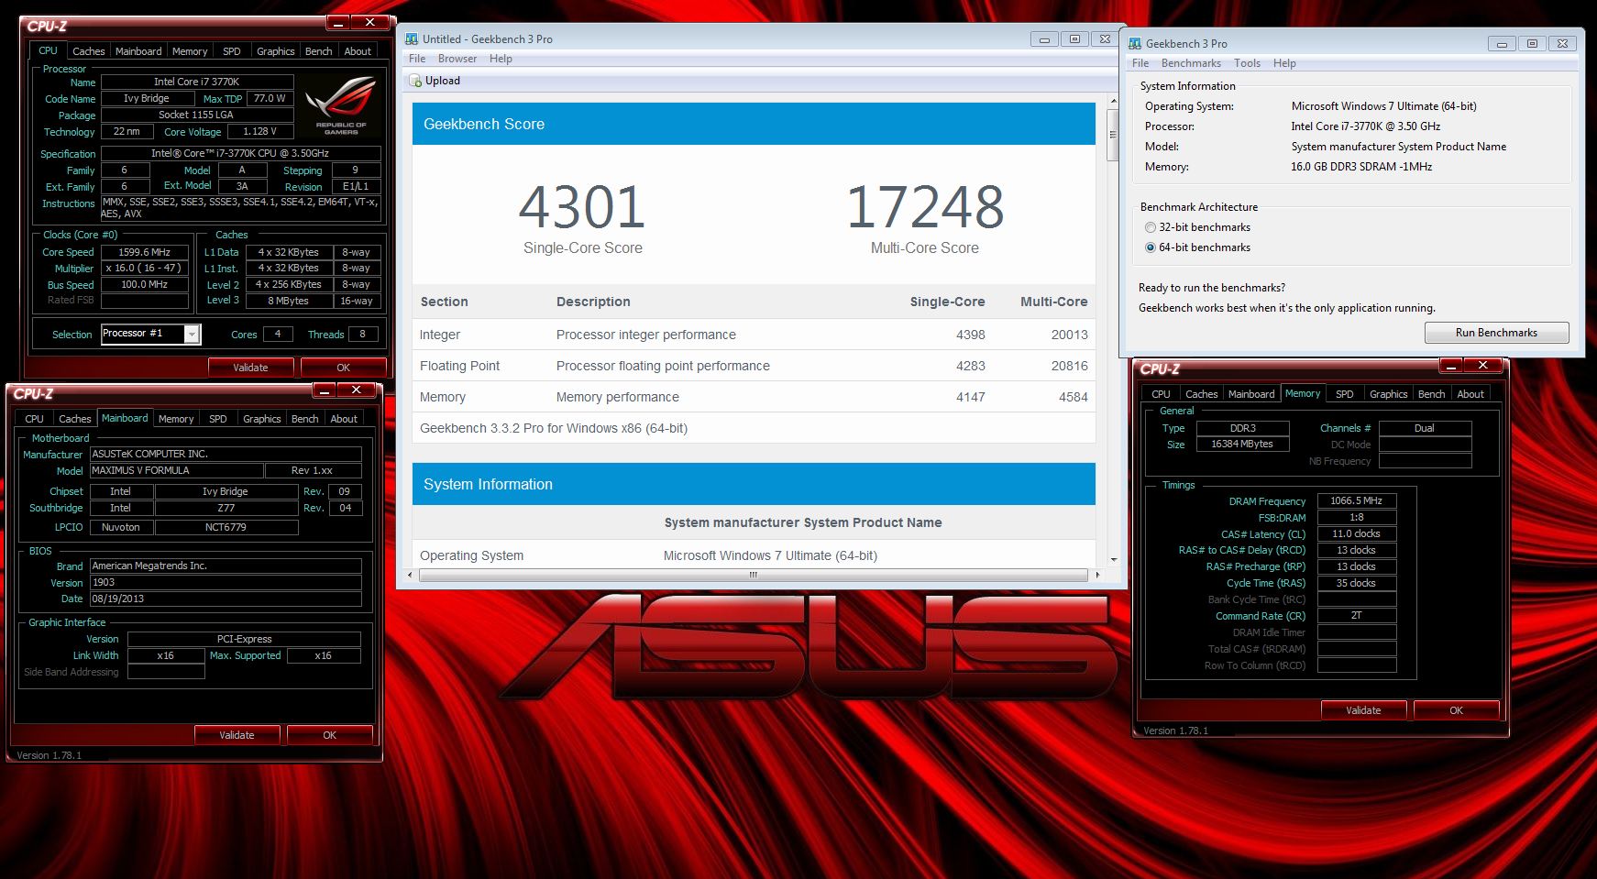1597x879 pixels.
Task: Click OK in mainboard CPU-Z window
Action: tap(330, 735)
